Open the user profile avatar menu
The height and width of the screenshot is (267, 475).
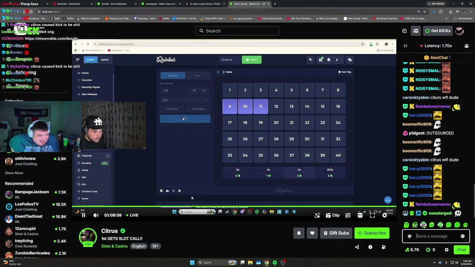tap(459, 31)
